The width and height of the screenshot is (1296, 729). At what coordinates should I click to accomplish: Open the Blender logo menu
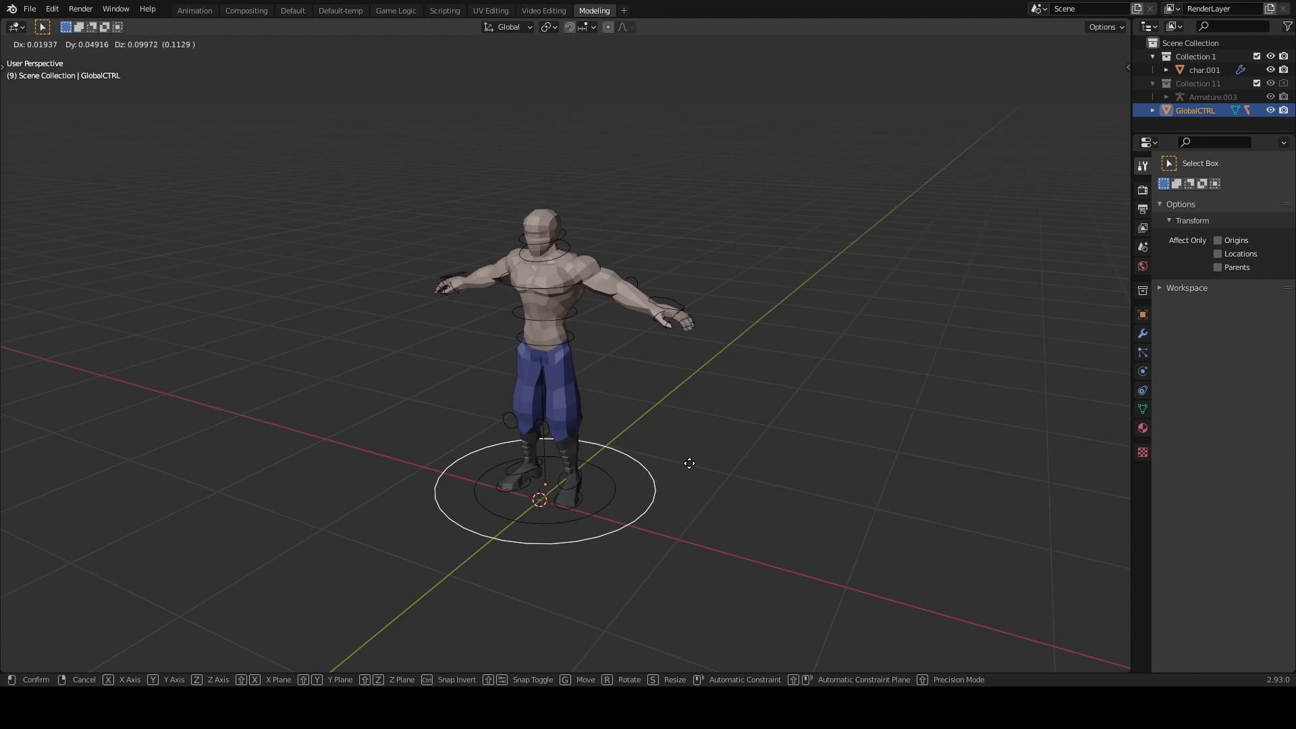[x=11, y=9]
